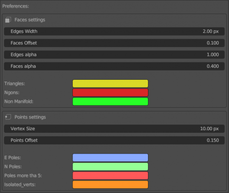Open the E Poles blue color swatch
The width and height of the screenshot is (229, 193).
(110, 158)
